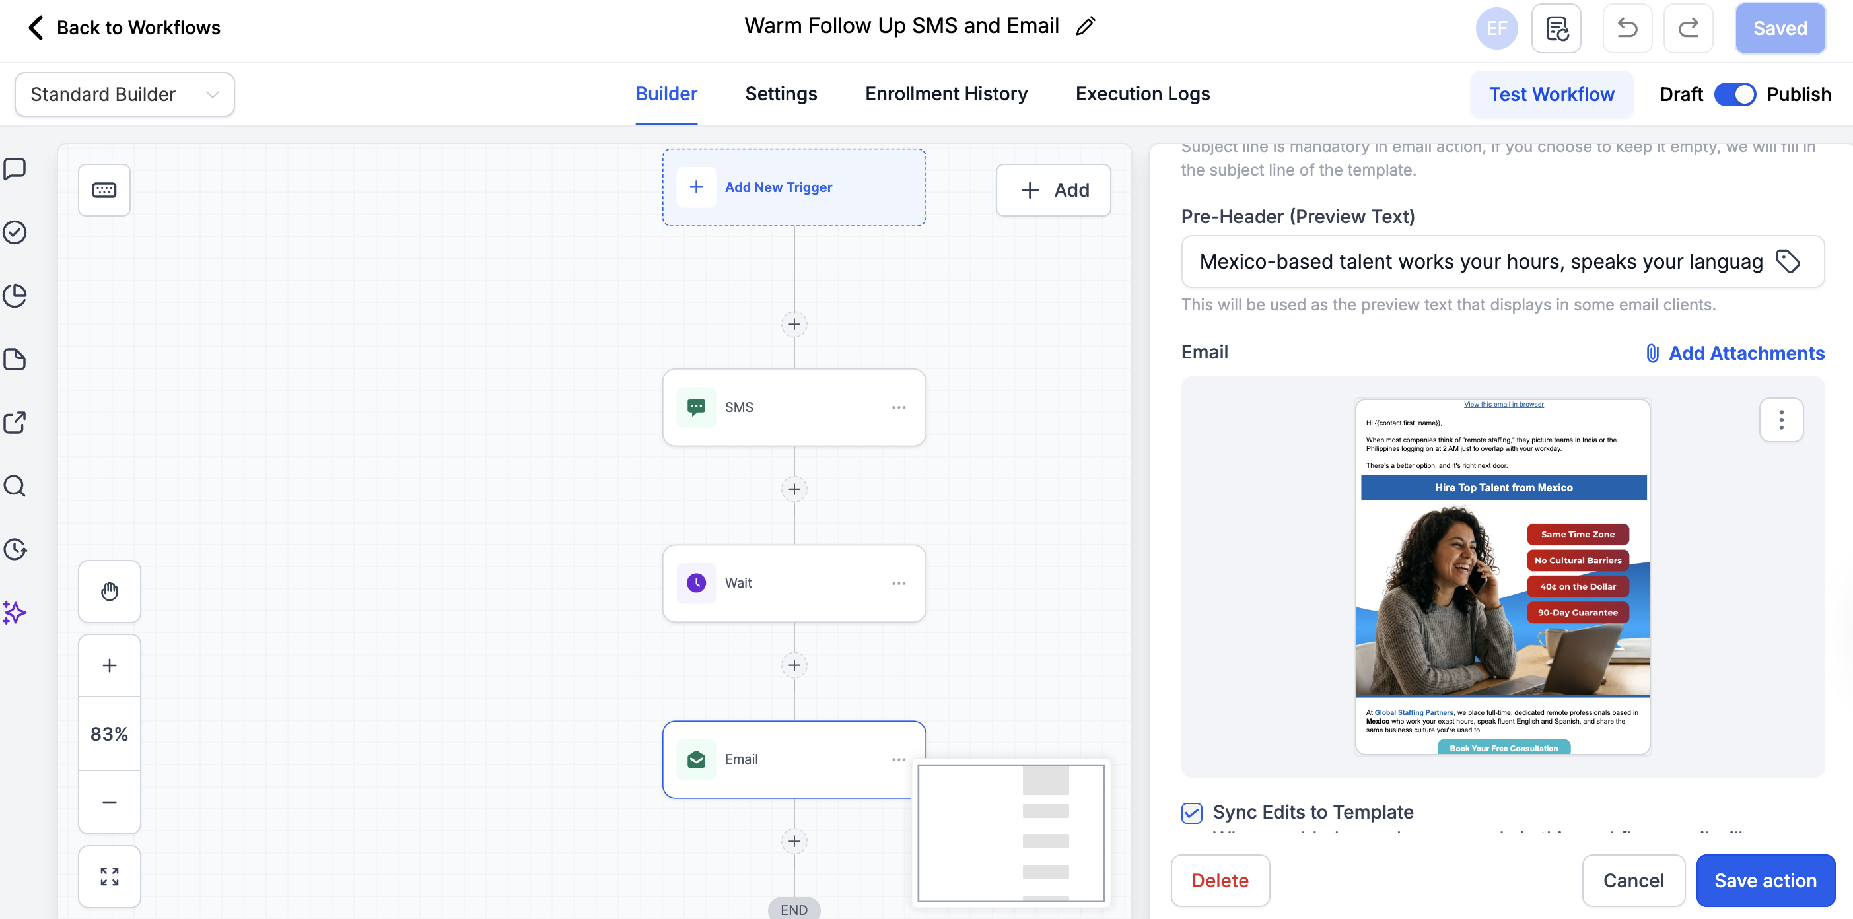The width and height of the screenshot is (1853, 919).
Task: Open the kebab menu on the email preview
Action: click(x=1782, y=419)
